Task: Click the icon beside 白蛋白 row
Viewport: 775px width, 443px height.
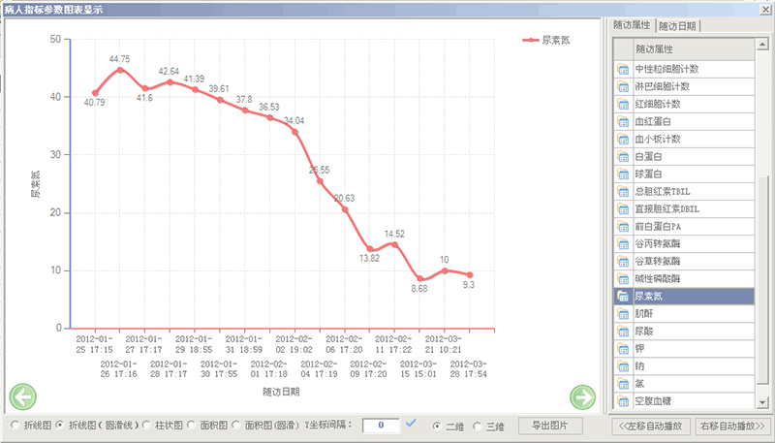Action: click(623, 157)
